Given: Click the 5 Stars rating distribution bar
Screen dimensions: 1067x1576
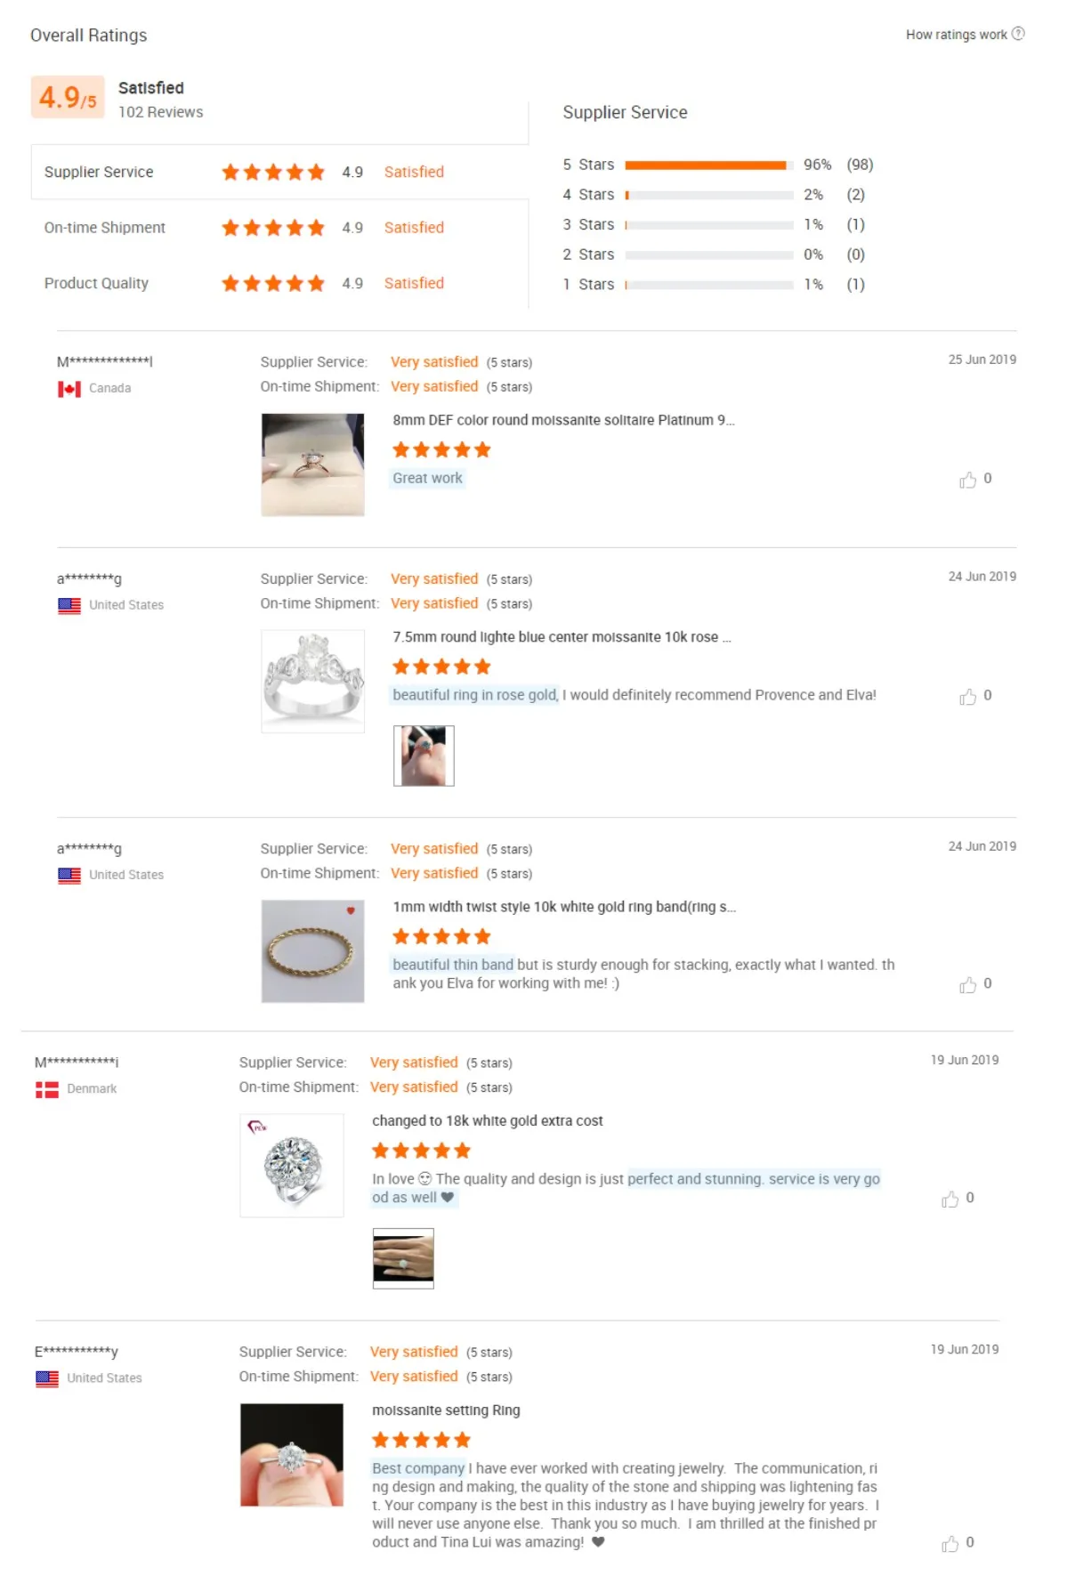Looking at the screenshot, I should (x=708, y=165).
